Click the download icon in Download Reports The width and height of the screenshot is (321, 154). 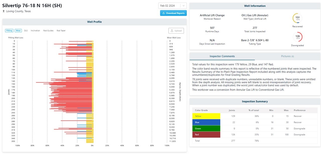point(164,13)
